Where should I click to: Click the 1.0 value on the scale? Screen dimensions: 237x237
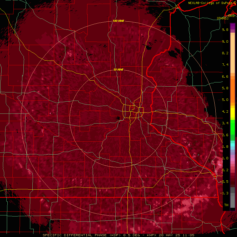[225, 158]
